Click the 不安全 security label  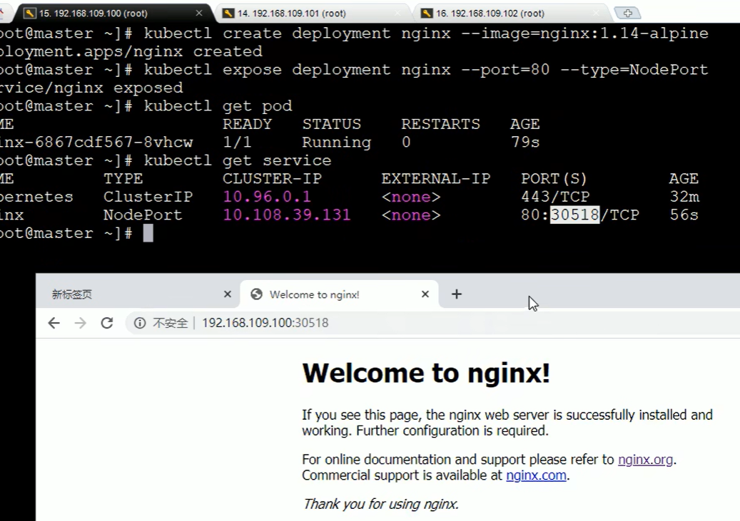point(171,323)
